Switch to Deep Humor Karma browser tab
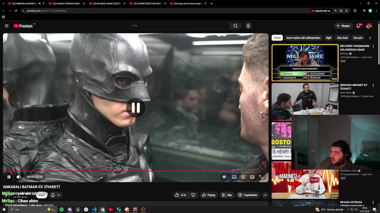 (x=188, y=4)
